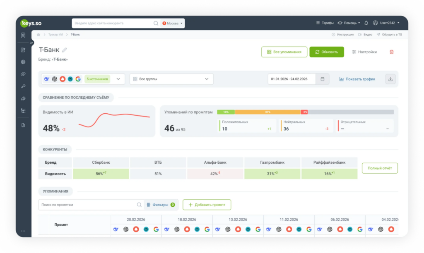Click ChatGPT icon under 18.02.2026 column
424x253 pixels.
[x=177, y=229]
